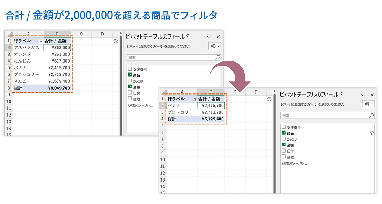Tick 日付 checkbox in the left field list
Viewport: 382px width, 204px height.
pos(130,93)
